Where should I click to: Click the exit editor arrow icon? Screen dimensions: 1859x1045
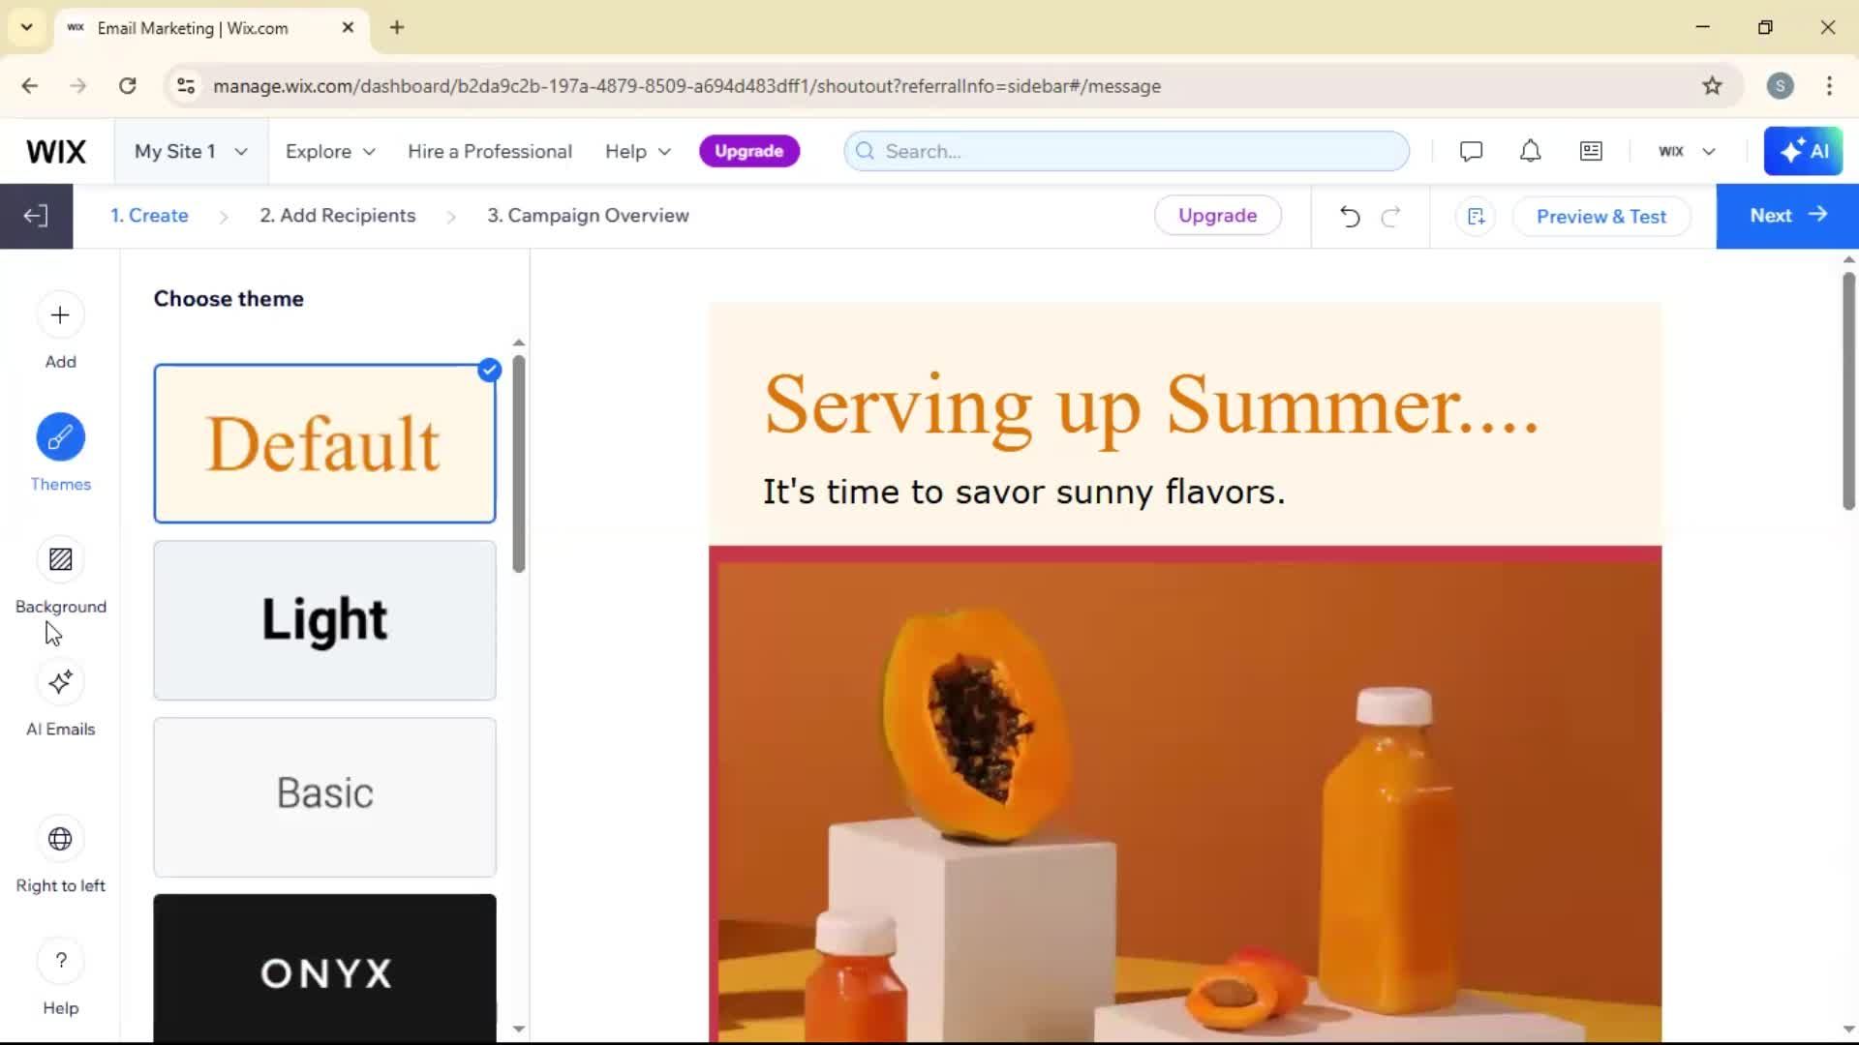[36, 216]
